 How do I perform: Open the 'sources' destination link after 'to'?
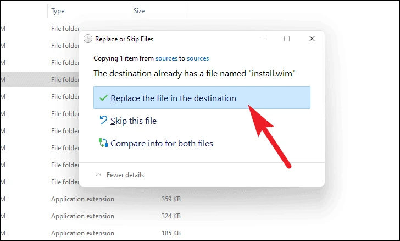click(198, 58)
